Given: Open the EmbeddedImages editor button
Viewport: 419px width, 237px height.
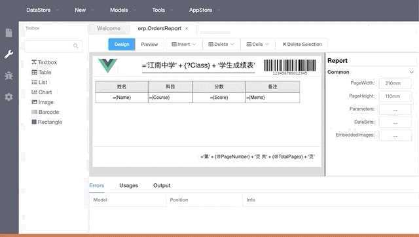Looking at the screenshot, I should tap(395, 136).
